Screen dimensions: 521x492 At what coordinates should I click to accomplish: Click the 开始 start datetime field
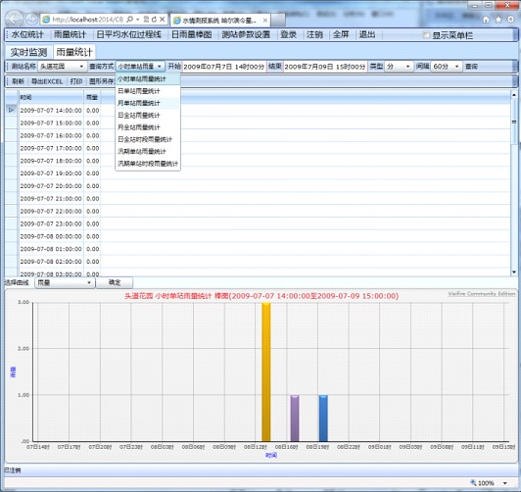click(x=224, y=67)
